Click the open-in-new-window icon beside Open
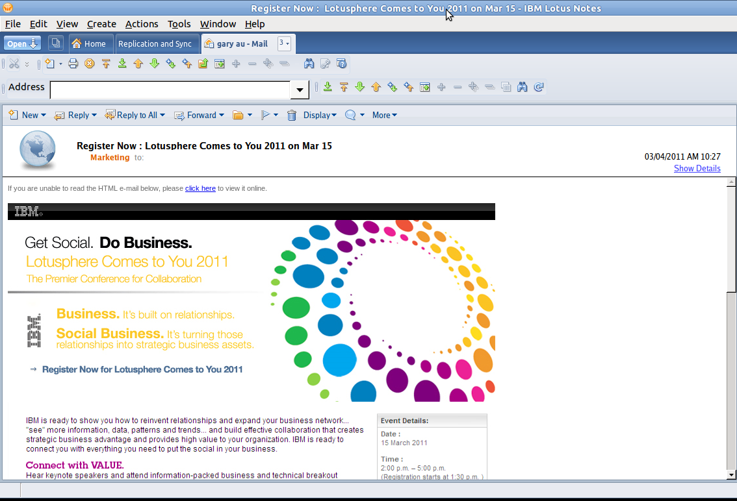The width and height of the screenshot is (737, 501). [56, 43]
